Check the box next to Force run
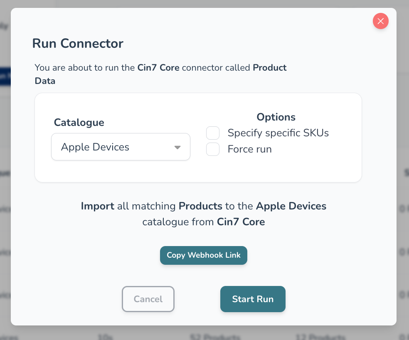Viewport: 409px width, 340px height. [212, 149]
